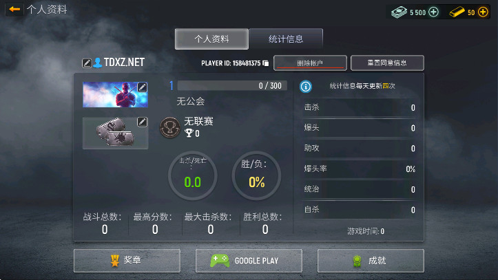Screen dimensions: 498x280
Task: Select the 个人资料 tab
Action: pyautogui.click(x=211, y=39)
